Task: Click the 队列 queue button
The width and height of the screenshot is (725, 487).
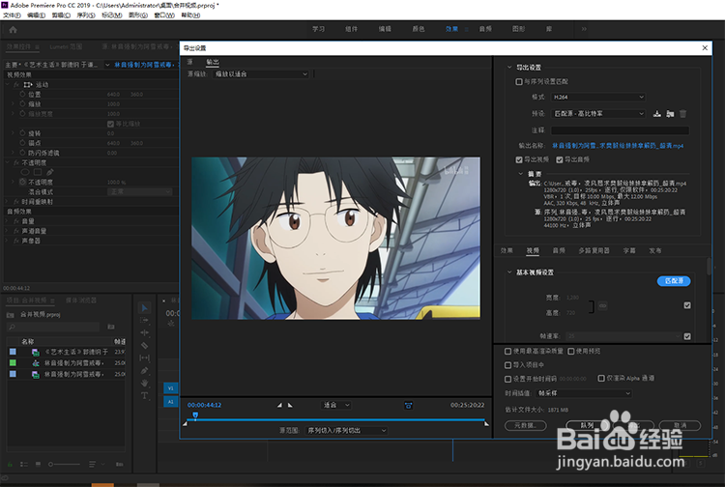Action: point(587,425)
